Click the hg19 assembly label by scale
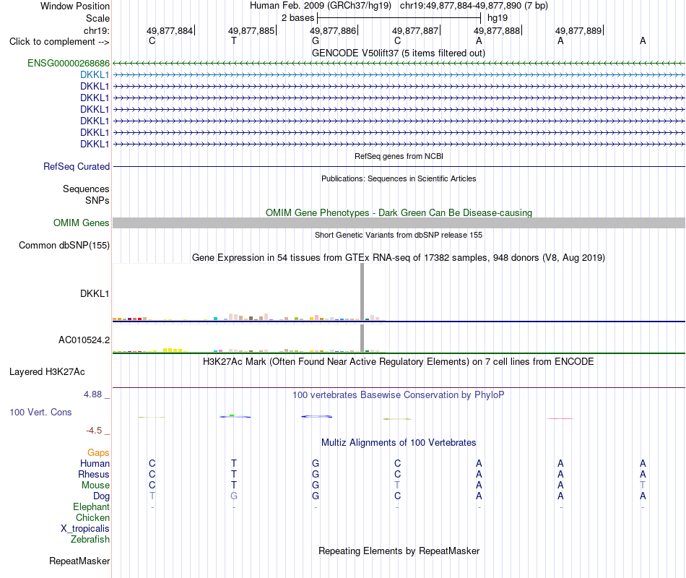Image resolution: width=686 pixels, height=578 pixels. [498, 18]
